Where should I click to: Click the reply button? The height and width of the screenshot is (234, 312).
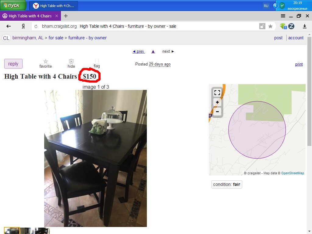13,64
